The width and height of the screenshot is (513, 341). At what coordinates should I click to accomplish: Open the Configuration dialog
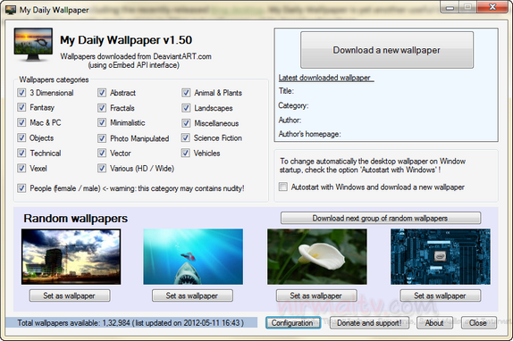coord(293,323)
